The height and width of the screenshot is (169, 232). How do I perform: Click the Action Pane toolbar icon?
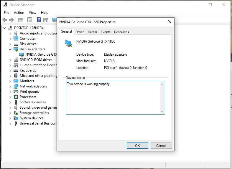click(46, 20)
